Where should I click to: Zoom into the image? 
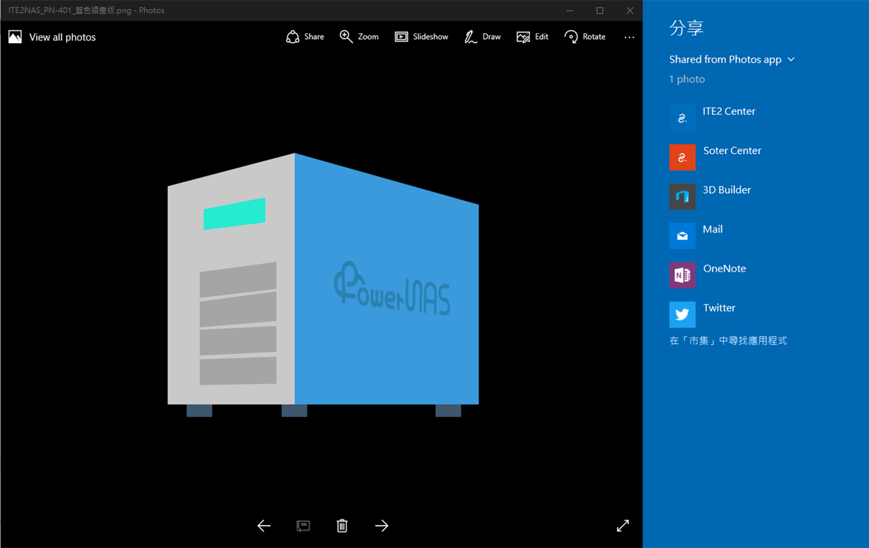[359, 36]
